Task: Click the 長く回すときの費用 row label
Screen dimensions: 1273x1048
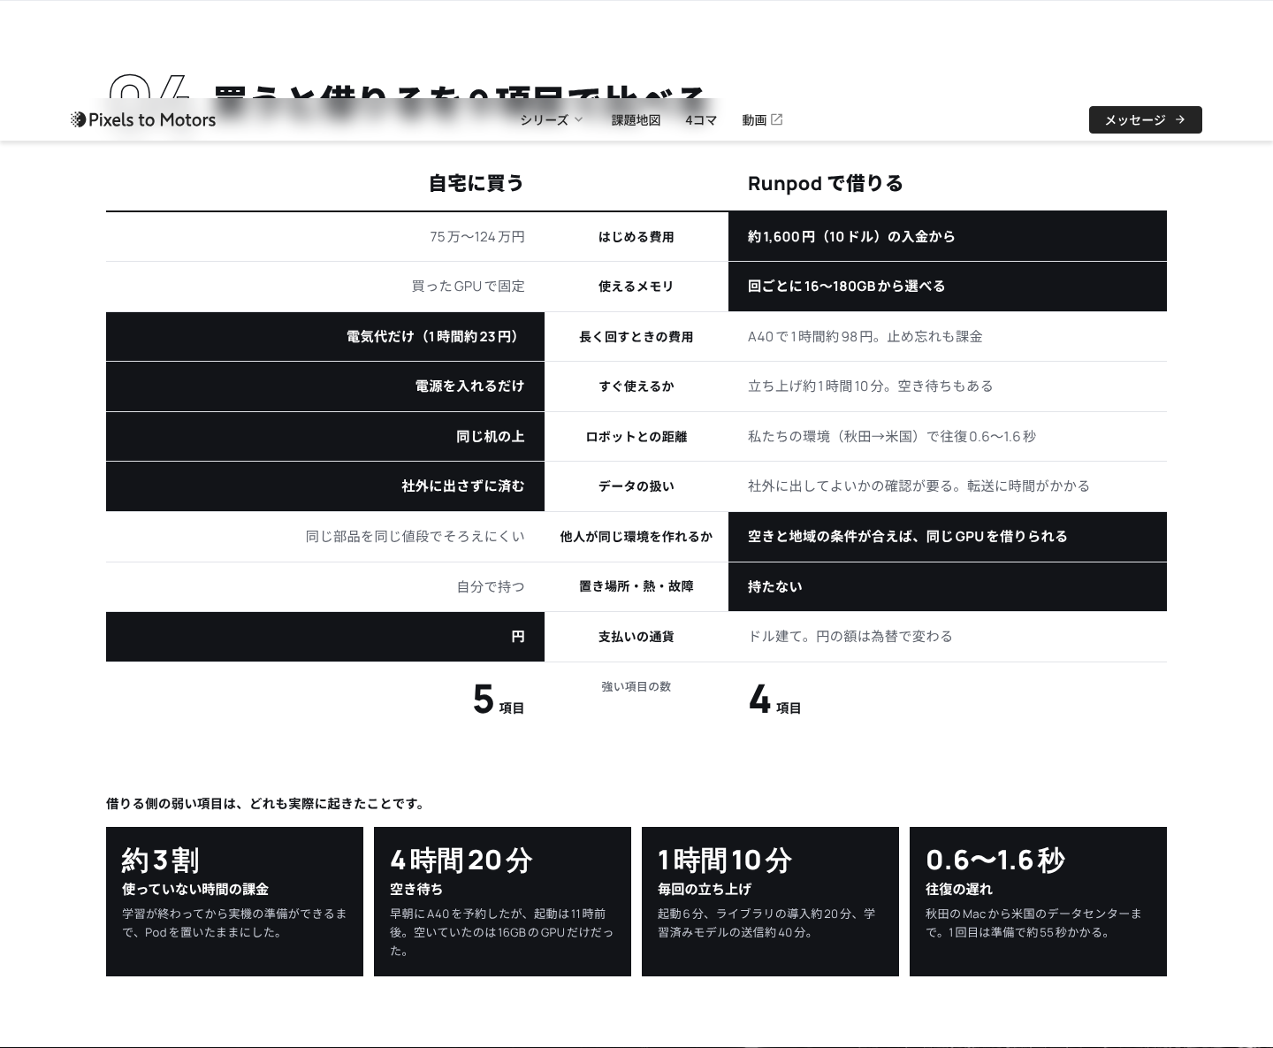Action: click(x=636, y=337)
